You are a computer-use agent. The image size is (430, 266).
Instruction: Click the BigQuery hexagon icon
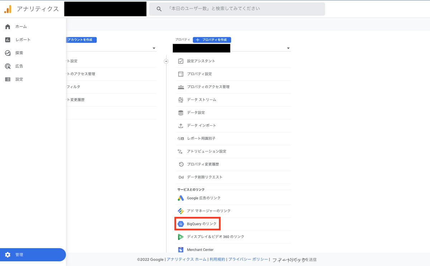[181, 224]
